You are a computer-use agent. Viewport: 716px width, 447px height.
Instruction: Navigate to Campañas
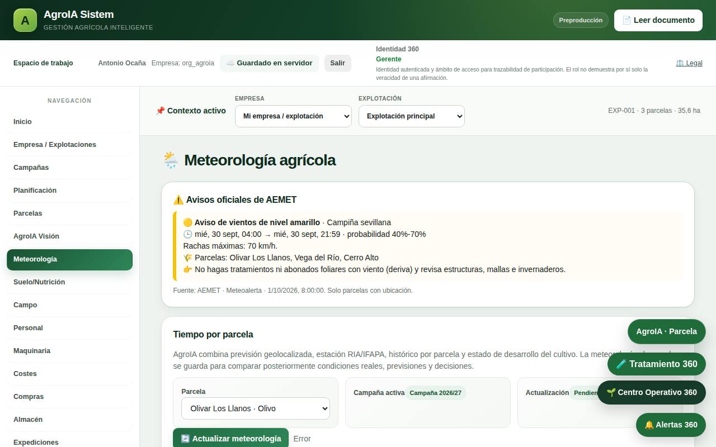tap(69, 168)
